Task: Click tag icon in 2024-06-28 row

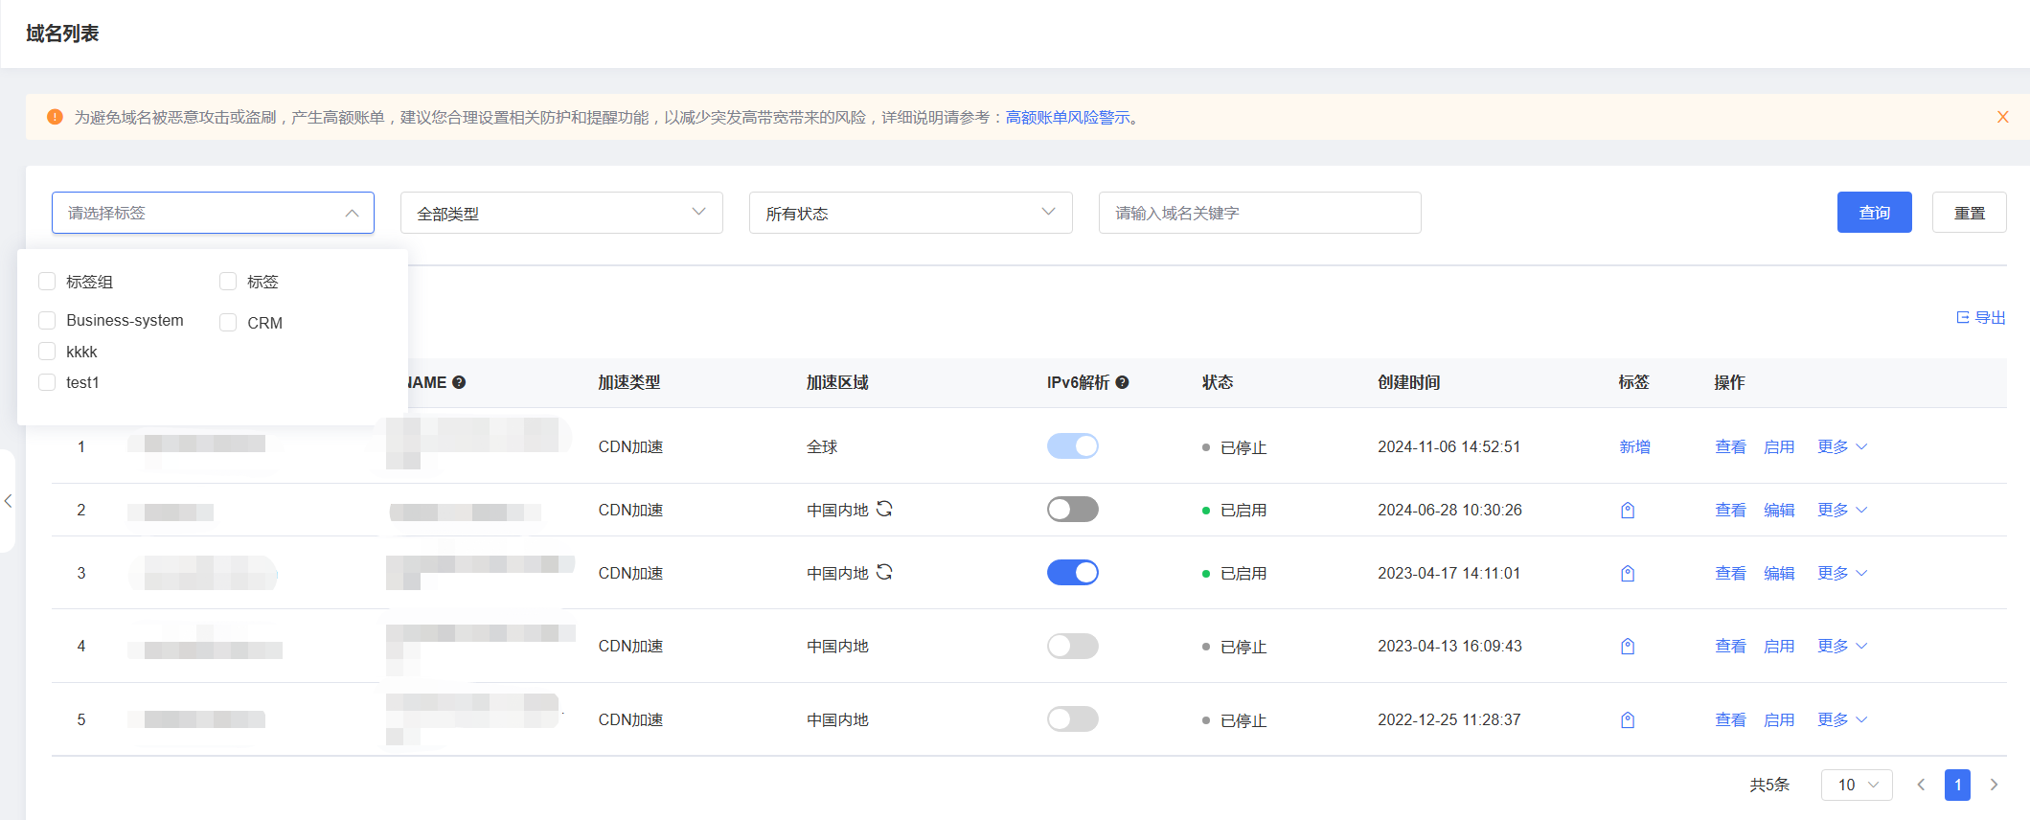Action: click(x=1628, y=510)
